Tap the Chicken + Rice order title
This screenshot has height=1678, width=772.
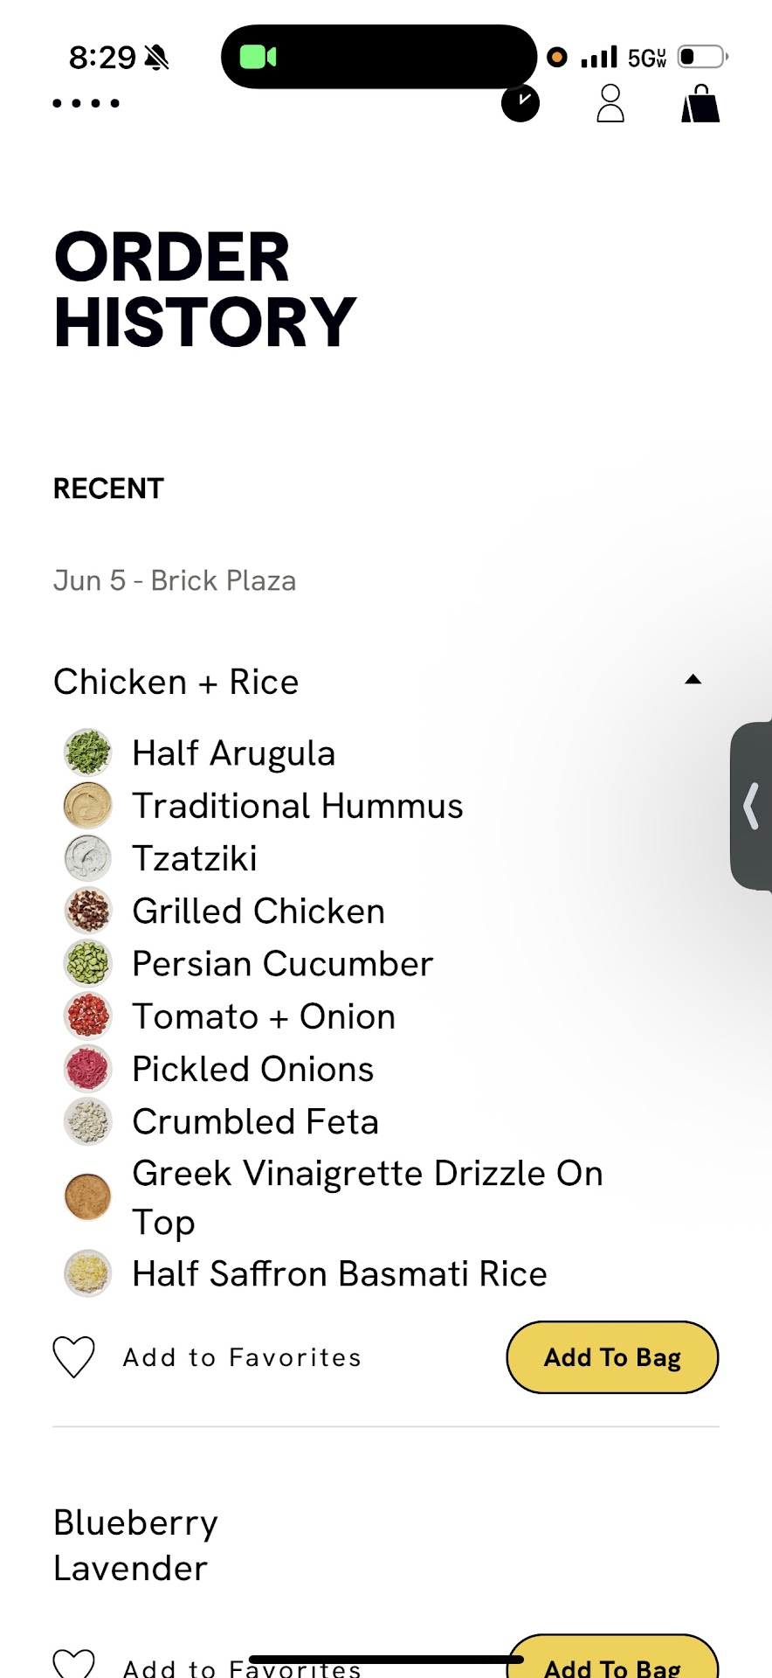[176, 682]
